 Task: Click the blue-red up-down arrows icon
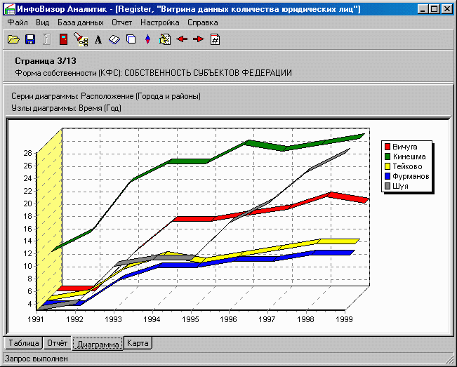[147, 39]
